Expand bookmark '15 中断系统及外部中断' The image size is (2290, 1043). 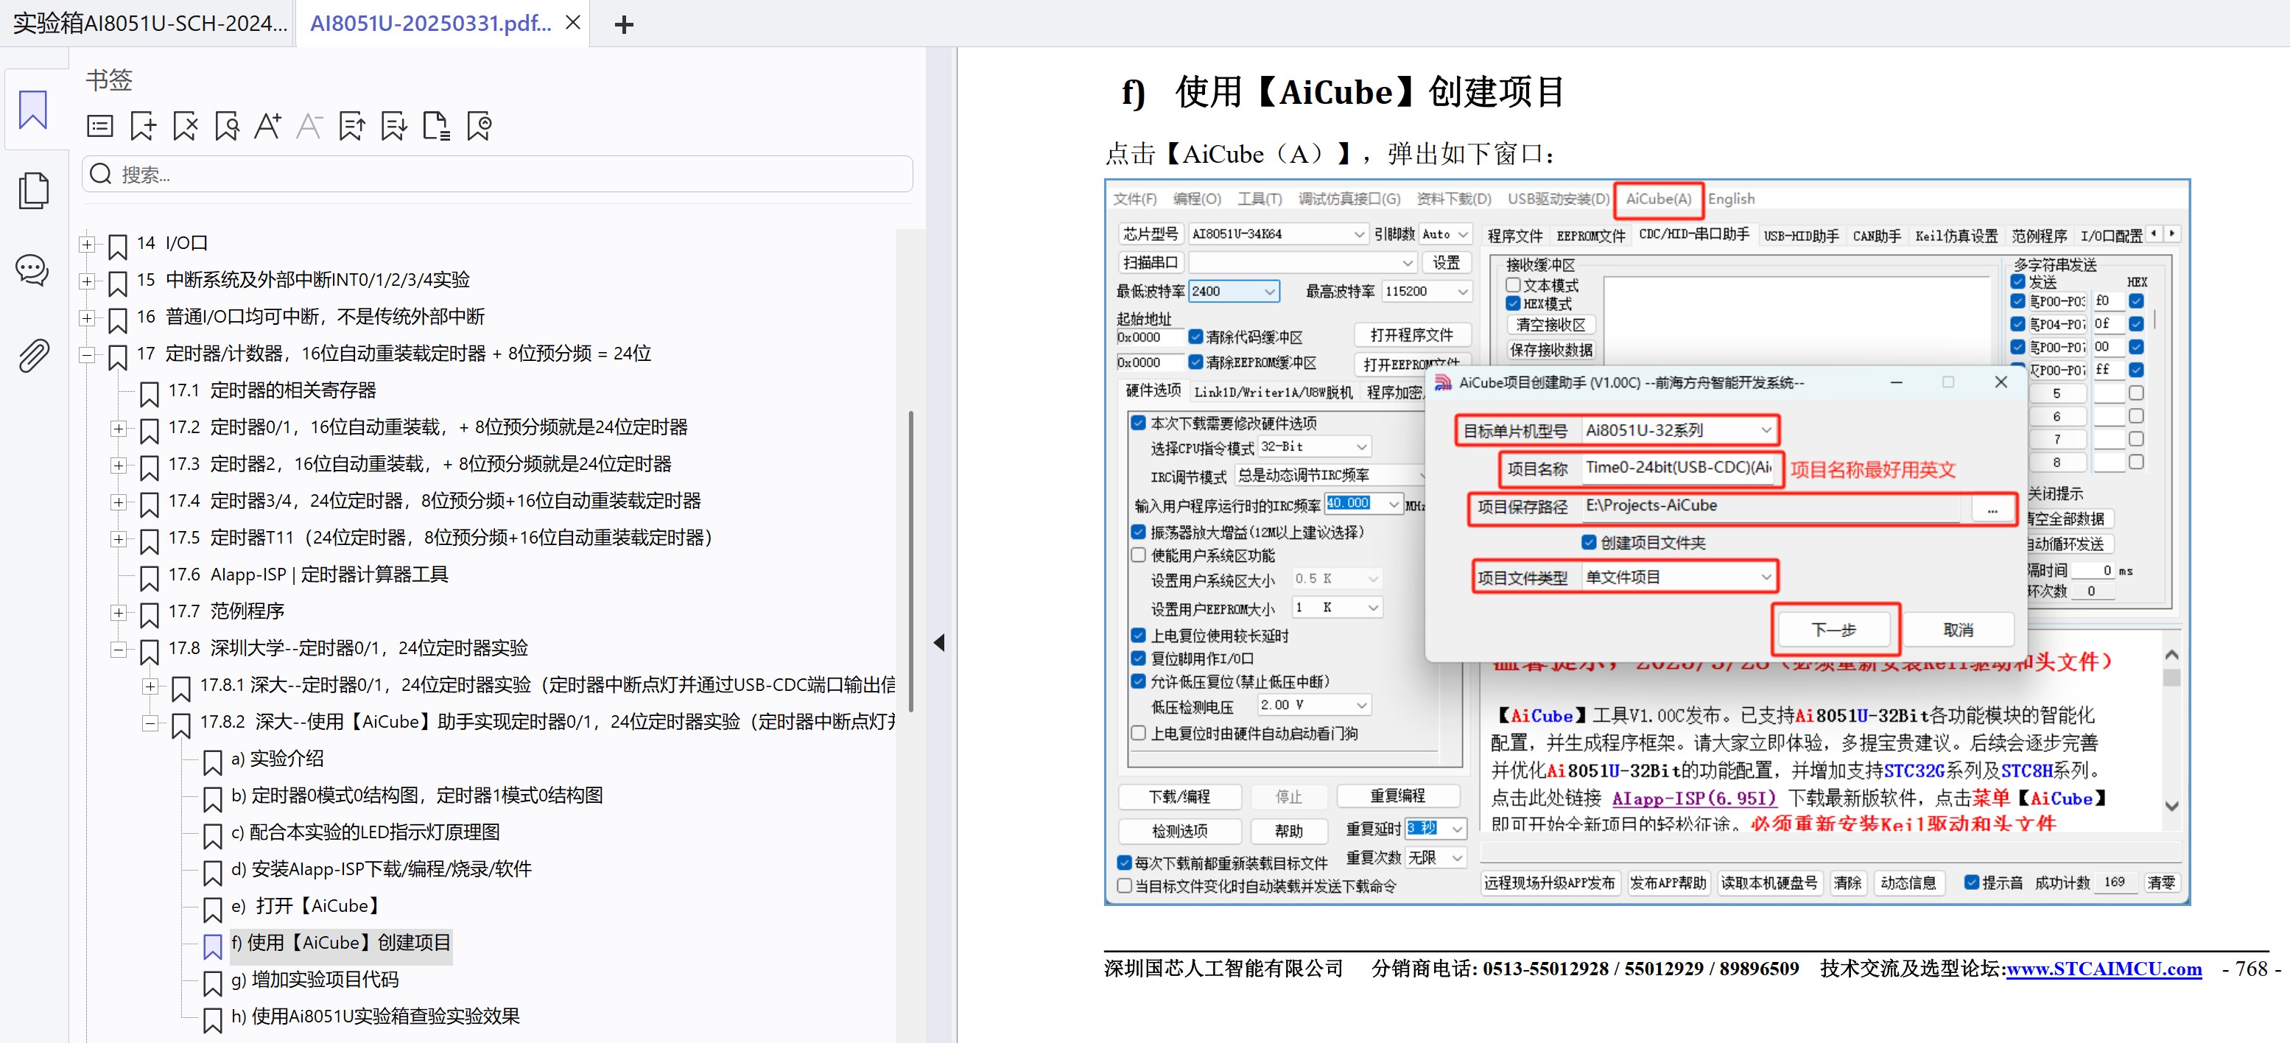86,281
